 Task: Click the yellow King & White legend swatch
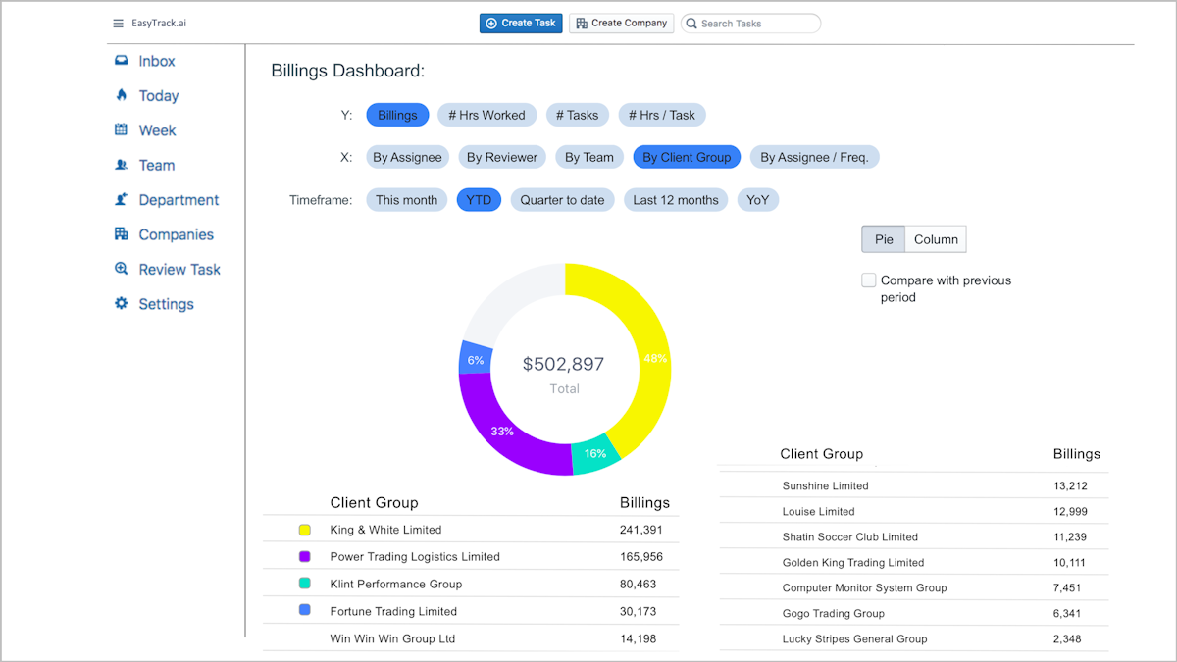click(x=305, y=530)
